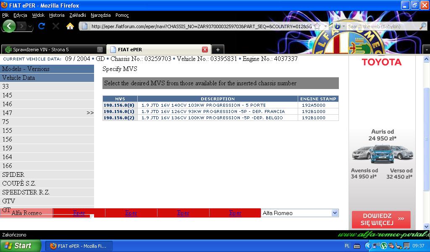Select the GTV model
Image resolution: width=430 pixels, height=252 pixels.
coord(47,201)
